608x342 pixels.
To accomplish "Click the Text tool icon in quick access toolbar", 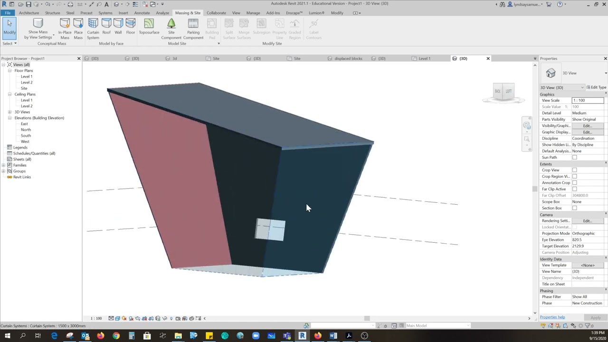I will pos(106,4).
